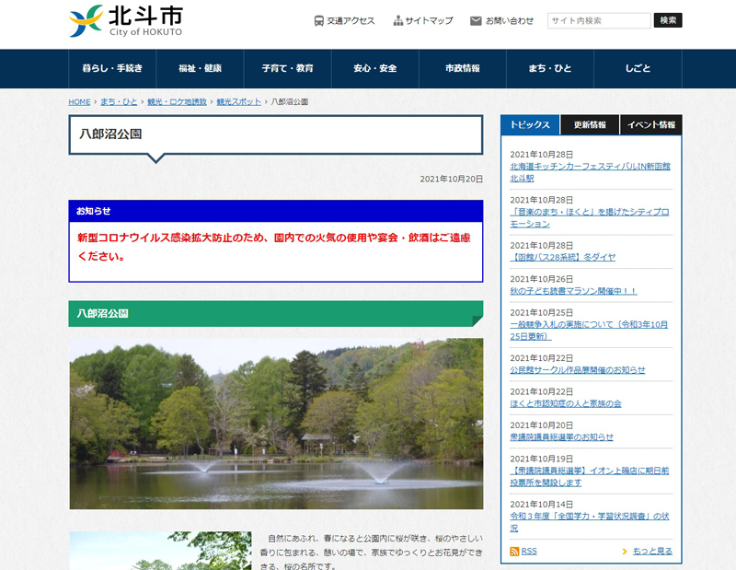Open the 安心・安全 menu
The height and width of the screenshot is (570, 736).
[x=375, y=69]
